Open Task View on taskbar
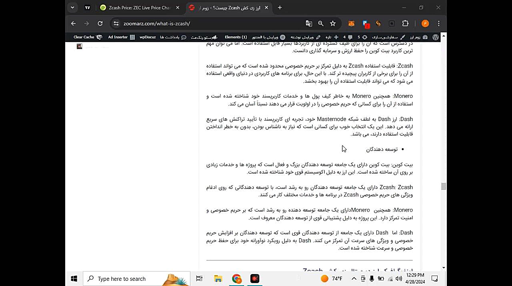The image size is (512, 286). pos(199,279)
